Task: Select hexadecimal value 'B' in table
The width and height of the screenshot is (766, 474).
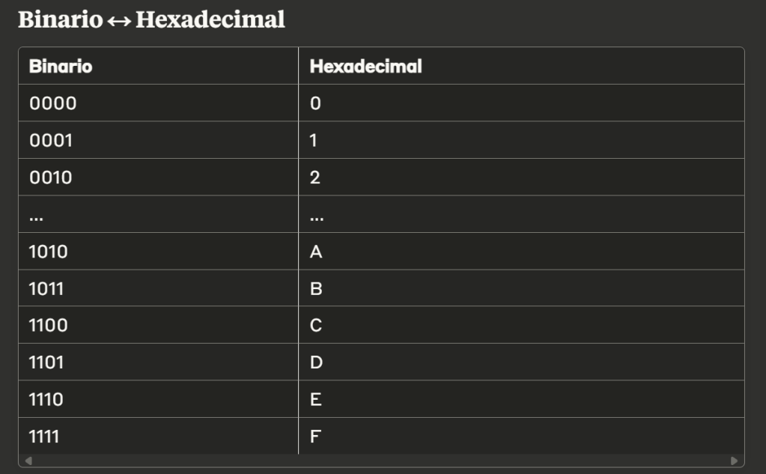Action: pyautogui.click(x=316, y=288)
